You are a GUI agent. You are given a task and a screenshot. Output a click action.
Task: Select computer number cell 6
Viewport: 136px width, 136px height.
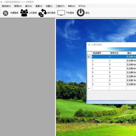point(101,76)
